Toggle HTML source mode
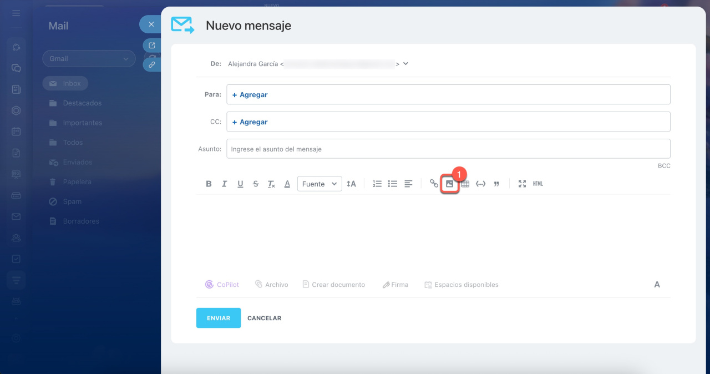710x374 pixels. tap(537, 184)
